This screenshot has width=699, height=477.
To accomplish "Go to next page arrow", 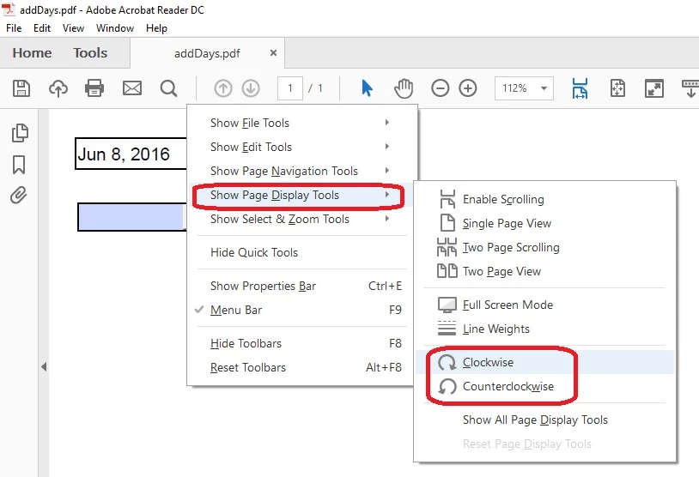I will coord(251,88).
